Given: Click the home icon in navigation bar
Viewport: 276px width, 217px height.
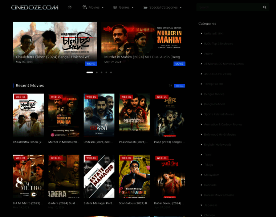Looking at the screenshot, I should click(70, 7).
